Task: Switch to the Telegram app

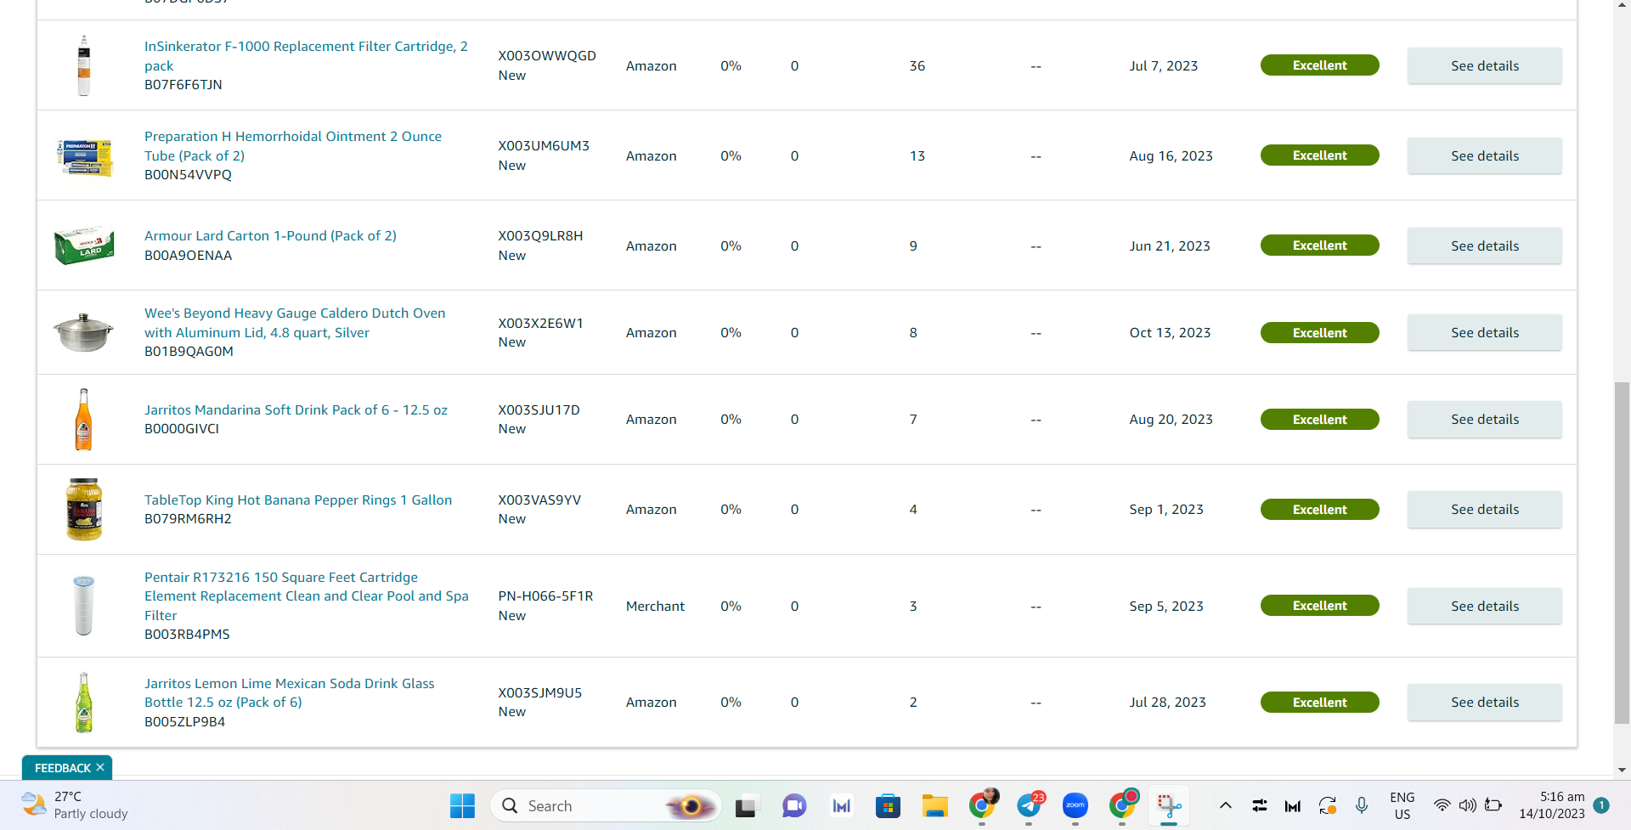Action: [1029, 805]
